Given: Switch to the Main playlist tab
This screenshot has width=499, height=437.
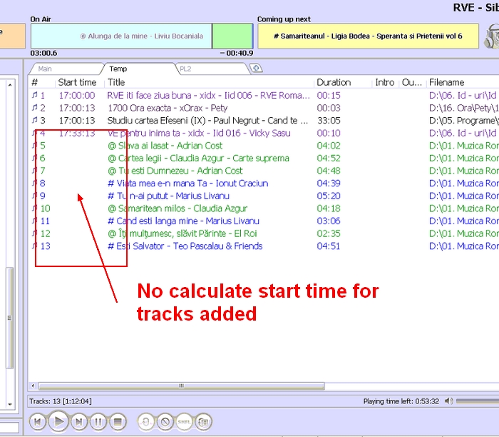Looking at the screenshot, I should pyautogui.click(x=45, y=69).
